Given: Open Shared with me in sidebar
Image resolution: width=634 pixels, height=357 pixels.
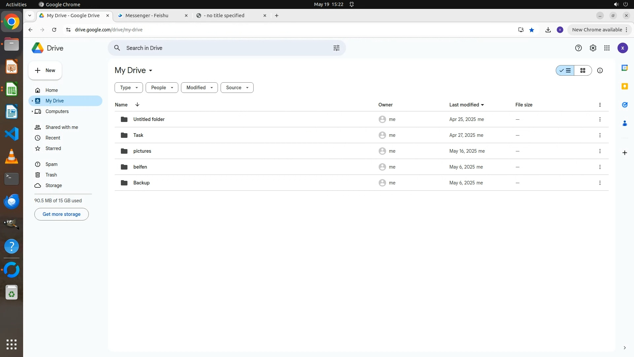Looking at the screenshot, I should click(x=62, y=127).
